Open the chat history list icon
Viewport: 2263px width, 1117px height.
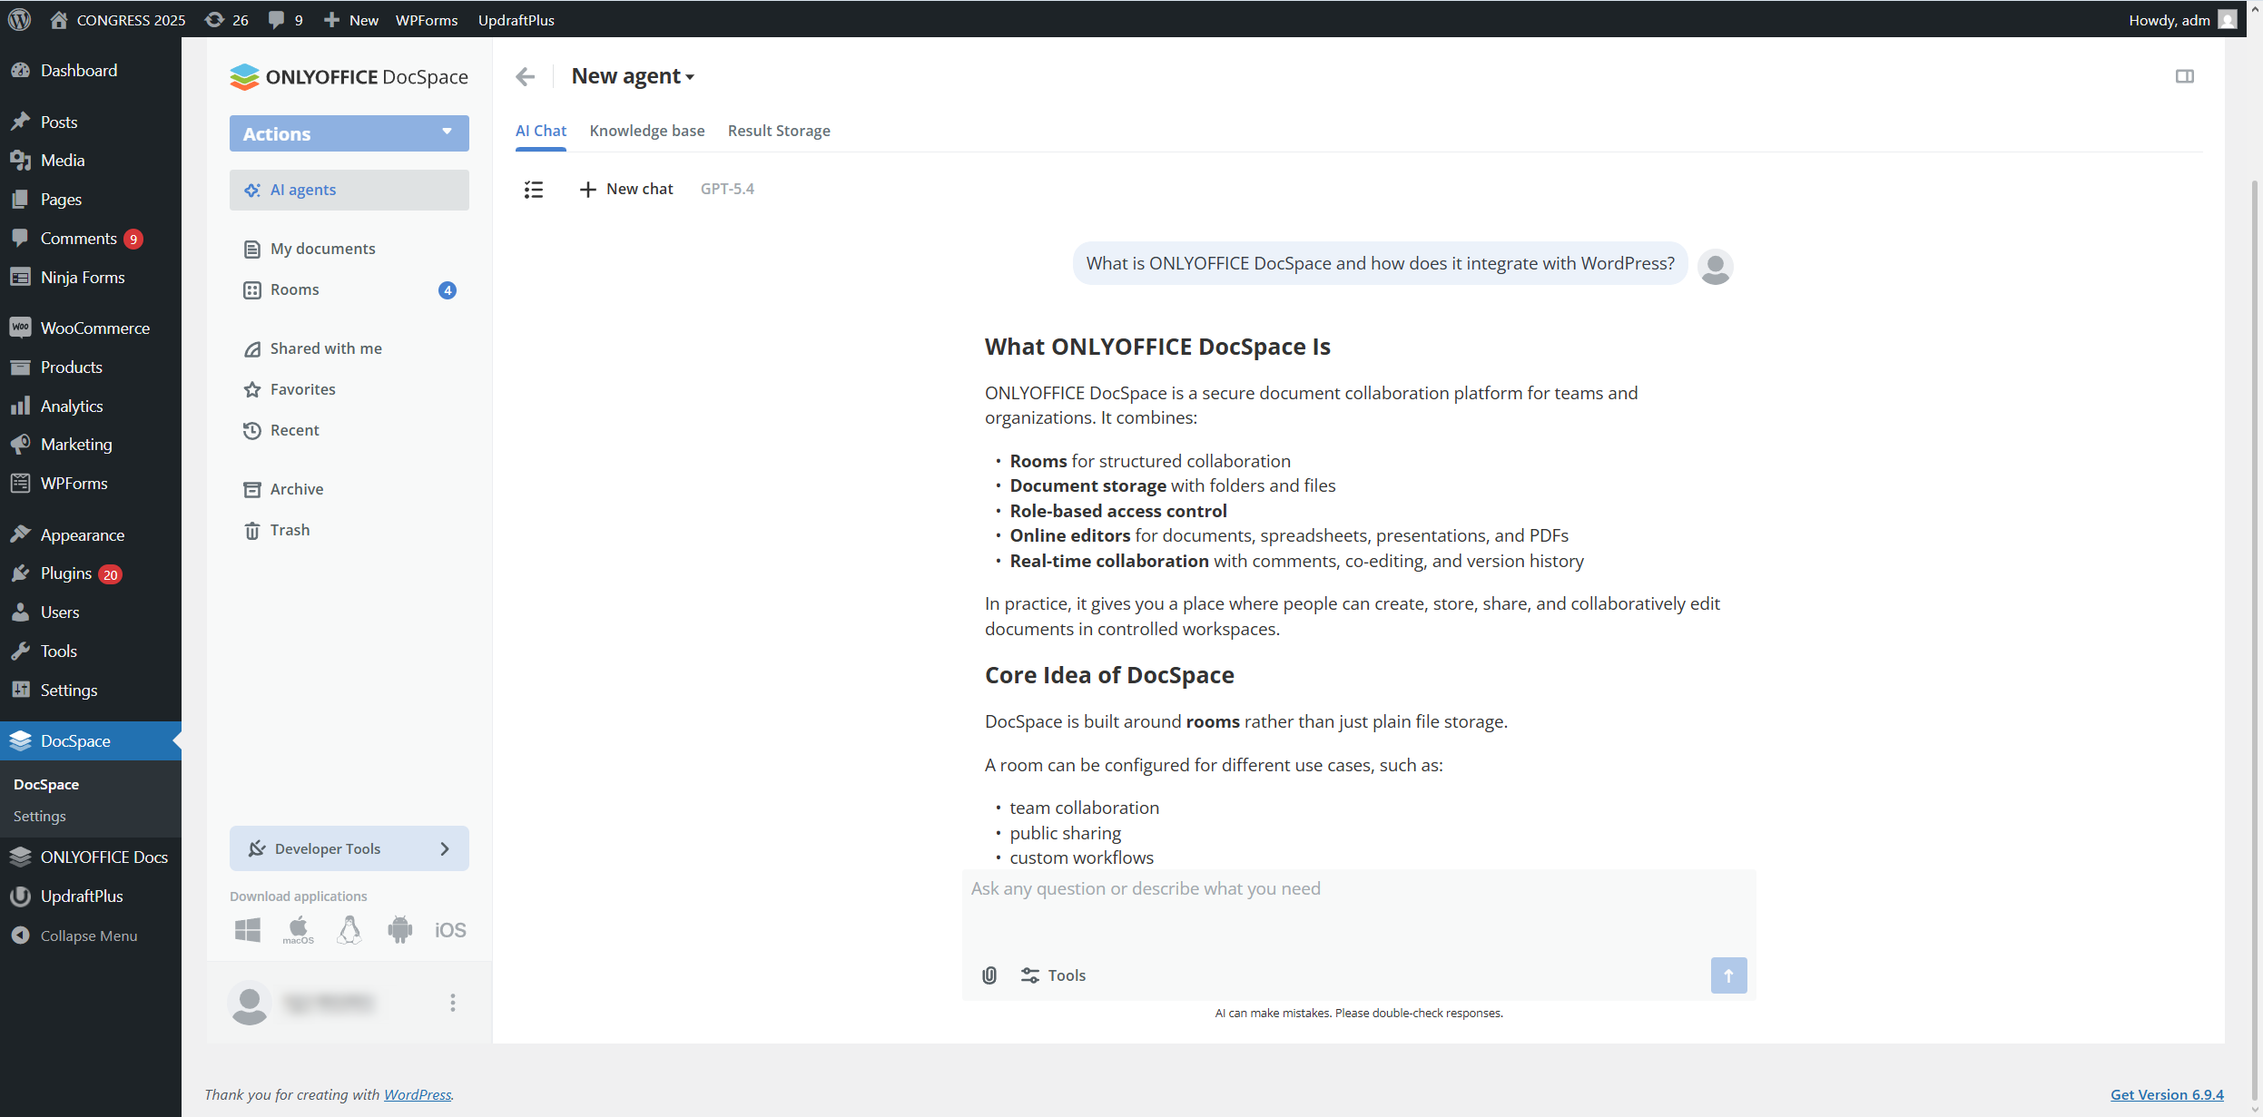click(x=534, y=189)
